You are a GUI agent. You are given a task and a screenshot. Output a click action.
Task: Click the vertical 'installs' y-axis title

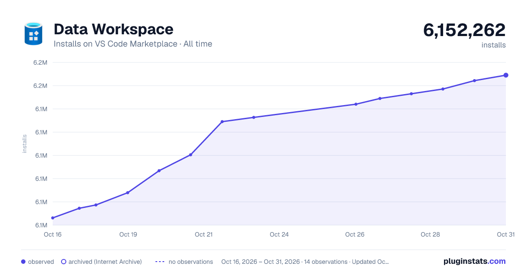25,144
